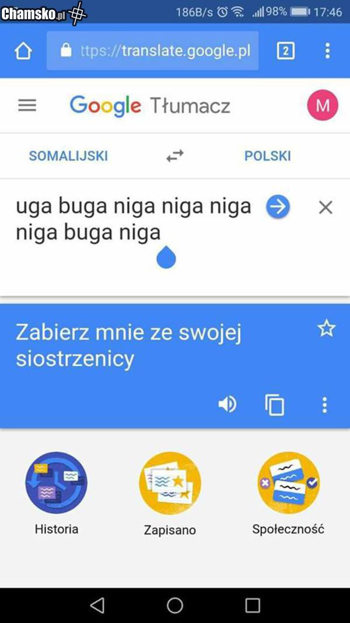
Task: Star the translation to save it
Action: 326,329
